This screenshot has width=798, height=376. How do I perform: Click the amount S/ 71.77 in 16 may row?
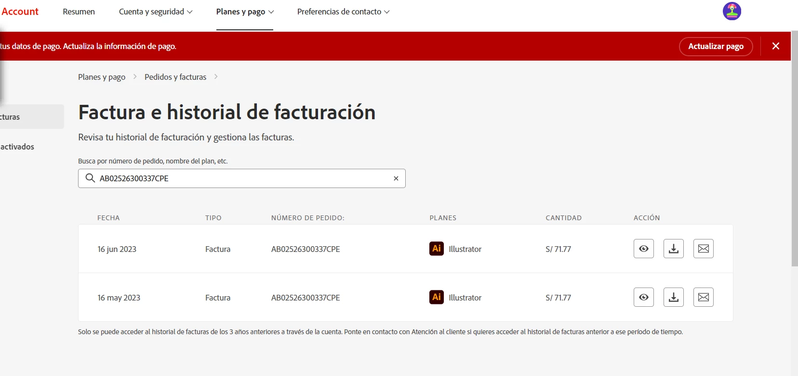tap(559, 298)
